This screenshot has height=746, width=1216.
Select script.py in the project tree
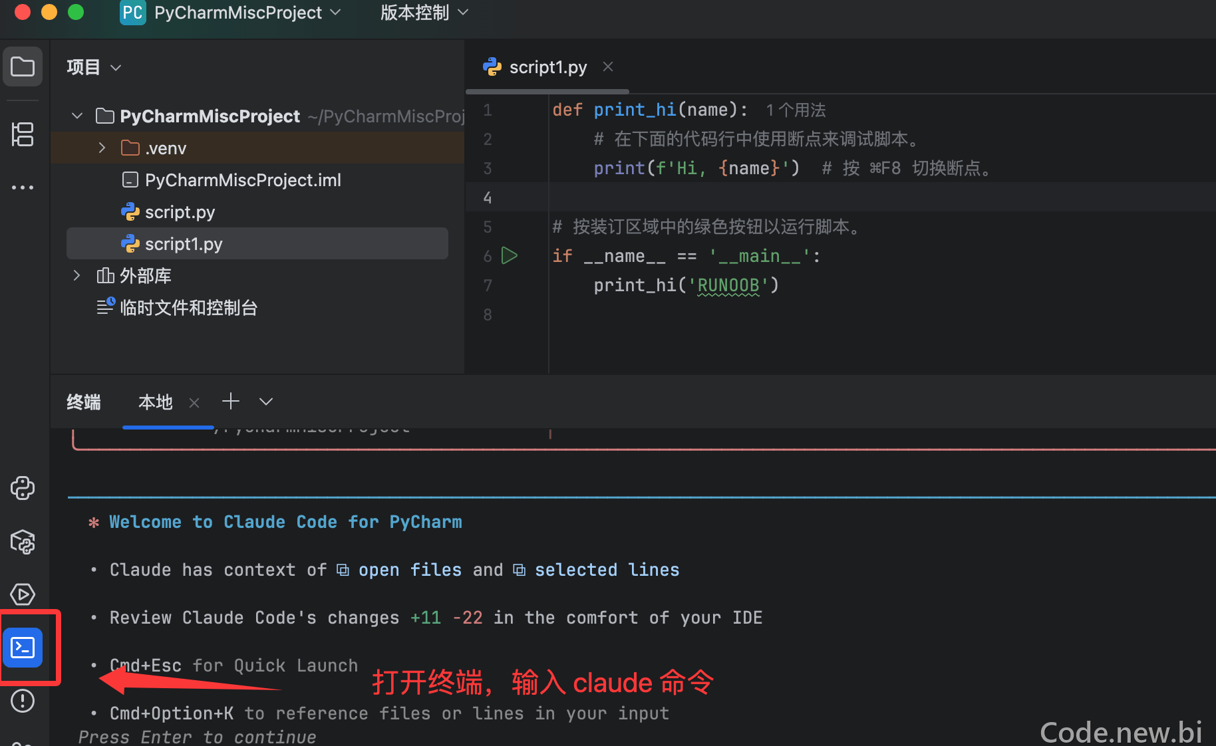257,211
